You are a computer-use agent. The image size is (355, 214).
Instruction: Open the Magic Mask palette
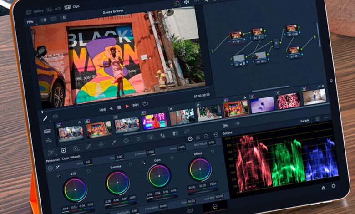(151, 137)
